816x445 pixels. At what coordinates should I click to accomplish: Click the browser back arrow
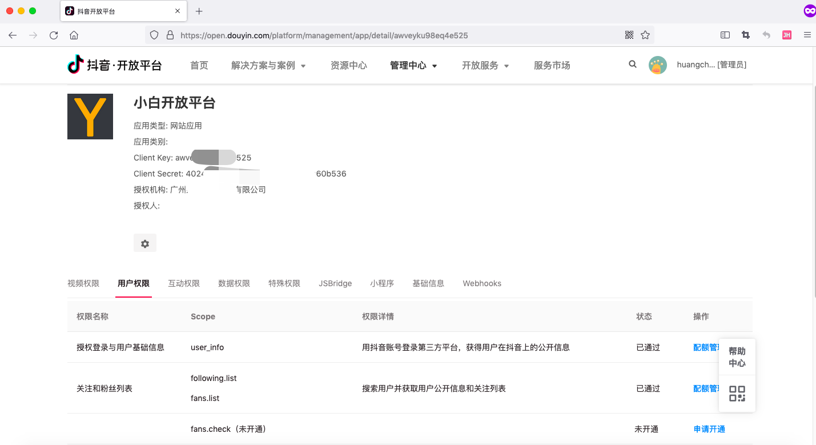(x=13, y=35)
